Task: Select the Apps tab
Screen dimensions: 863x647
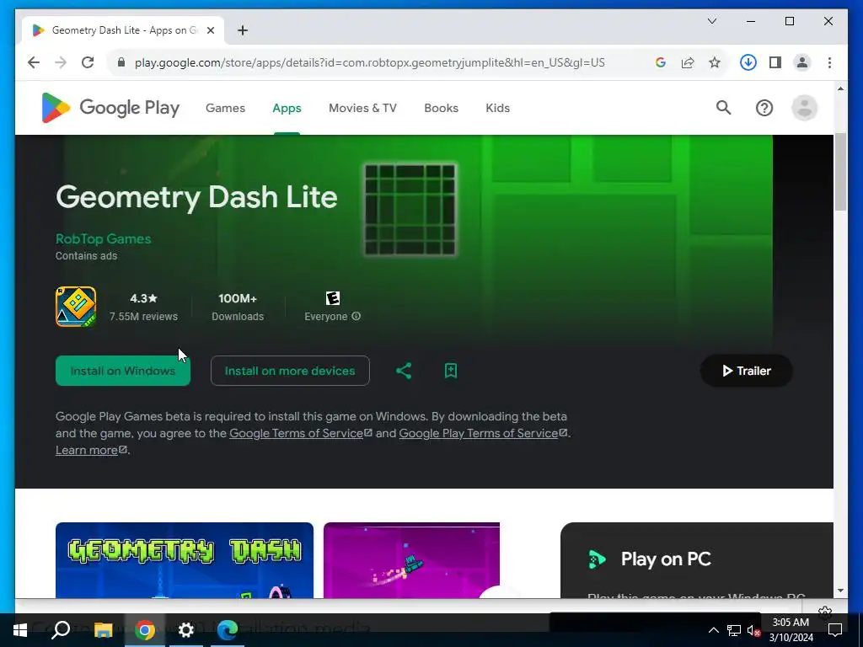Action: coord(287,108)
